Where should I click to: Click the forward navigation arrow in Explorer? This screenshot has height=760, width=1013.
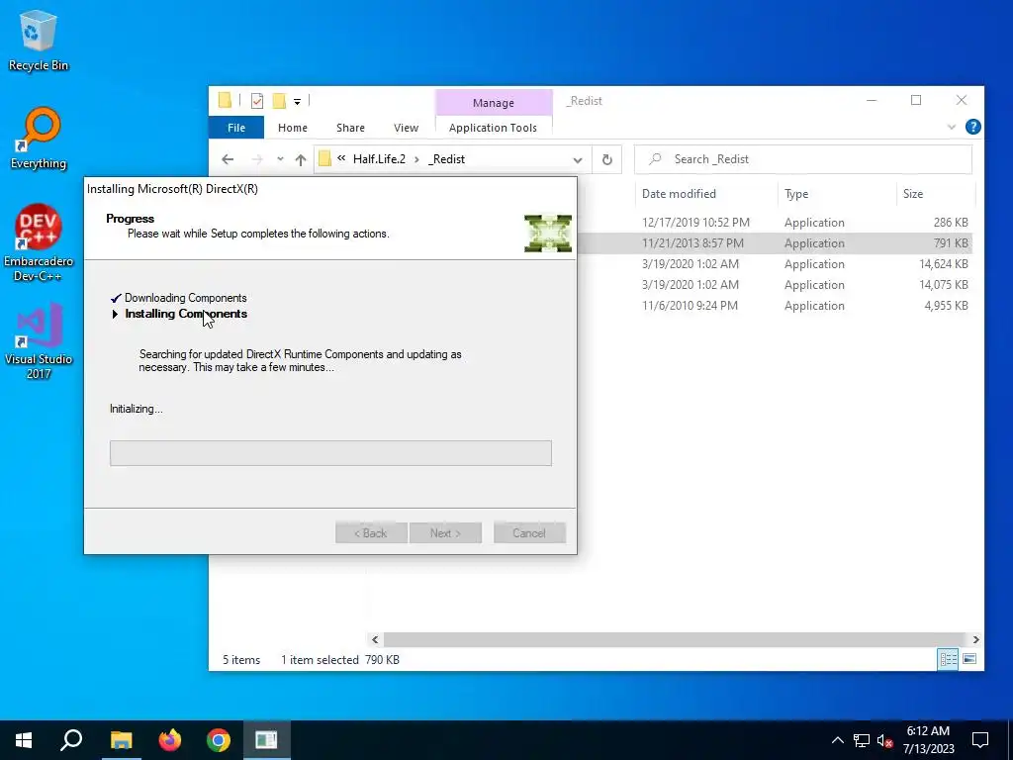pos(257,159)
